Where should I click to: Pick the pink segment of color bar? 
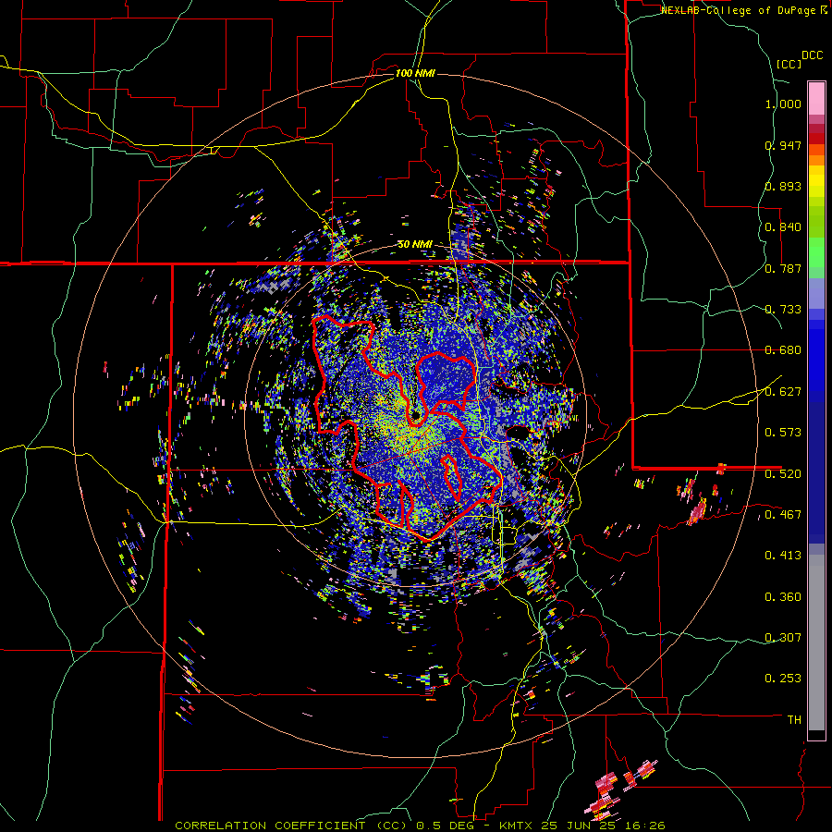816,98
